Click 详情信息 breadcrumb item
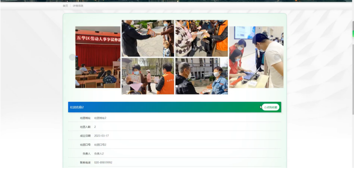 pos(78,6)
